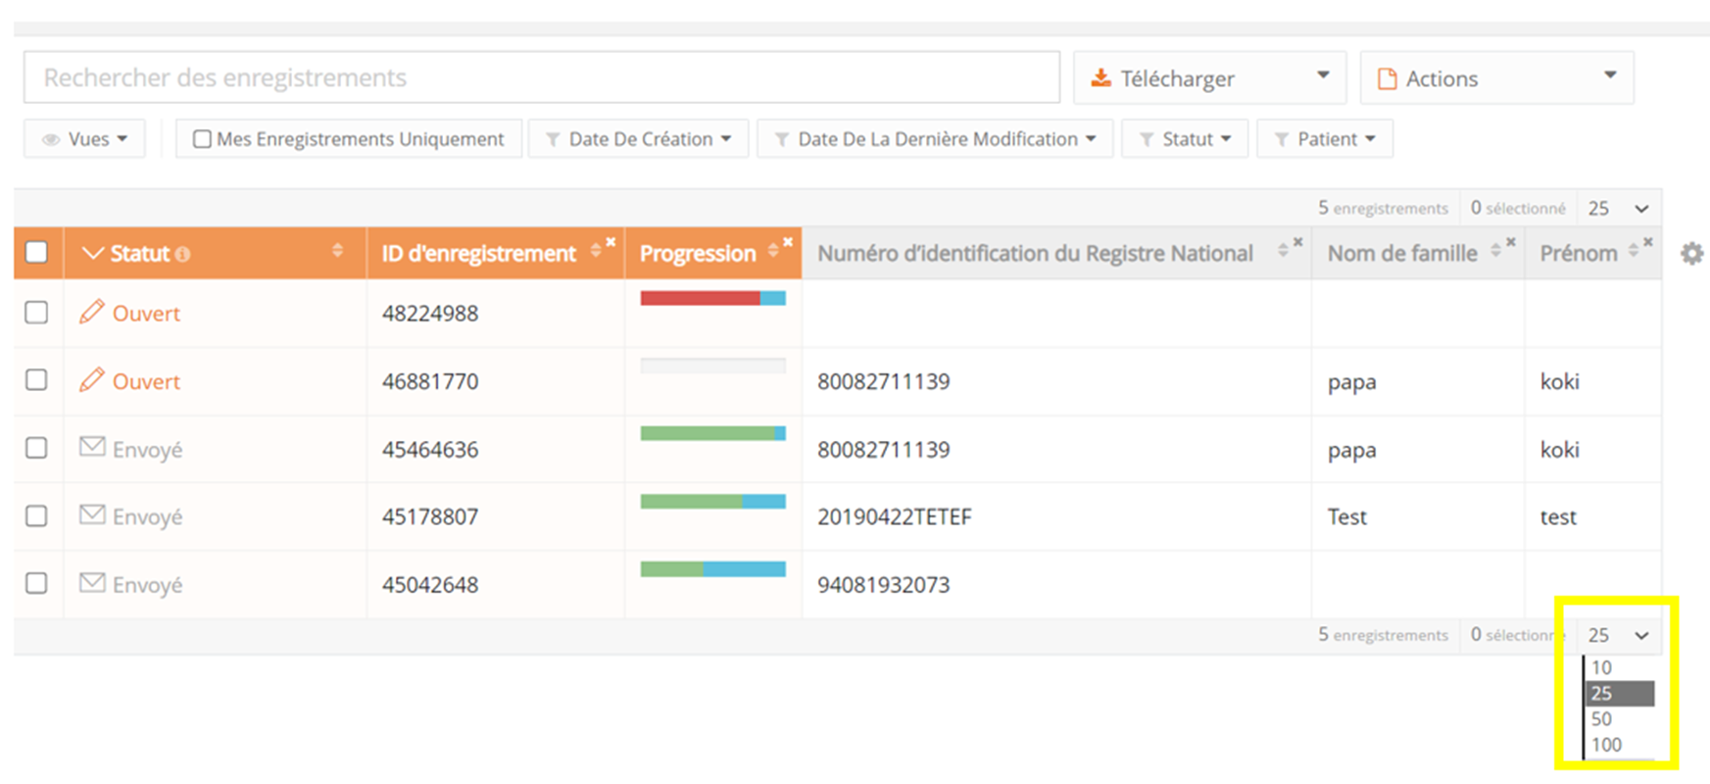1710x784 pixels.
Task: Enable Mes Enregistrements Uniquement checkbox
Action: (202, 139)
